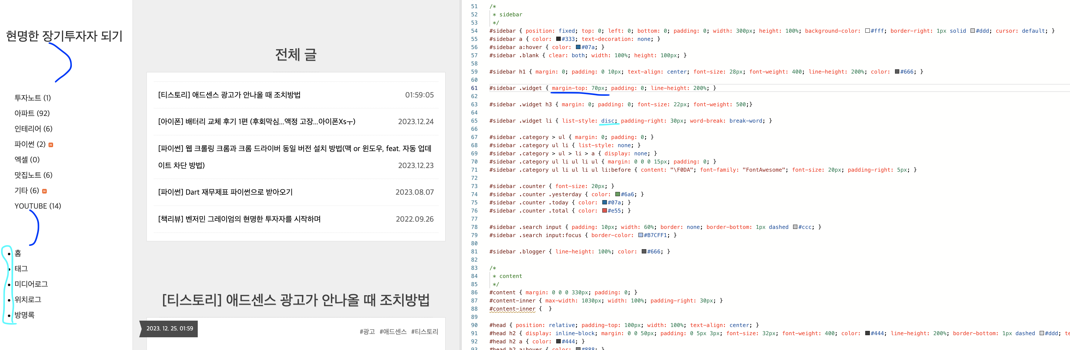Open the #6a6 yesterday counter color swatch

pyautogui.click(x=618, y=194)
